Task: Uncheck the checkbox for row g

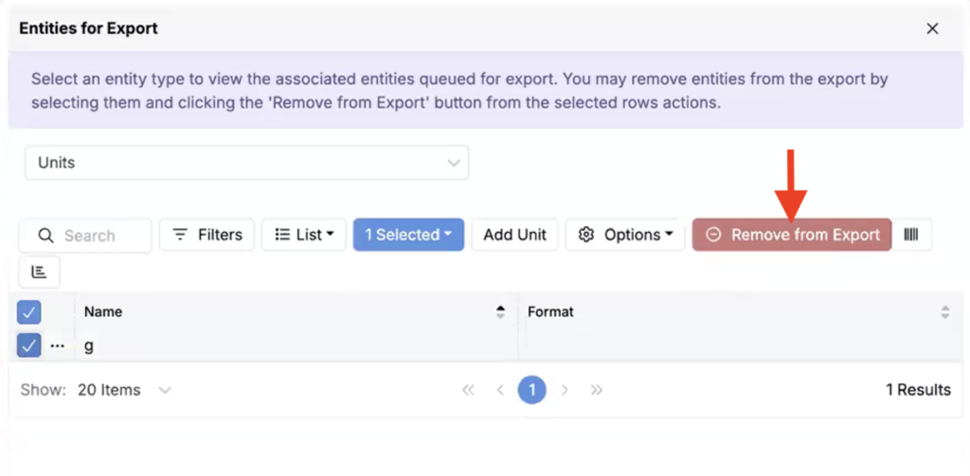Action: point(29,346)
